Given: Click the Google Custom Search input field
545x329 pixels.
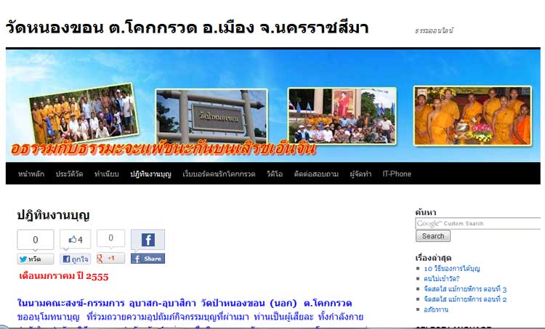Looking at the screenshot, I should click(x=478, y=224).
